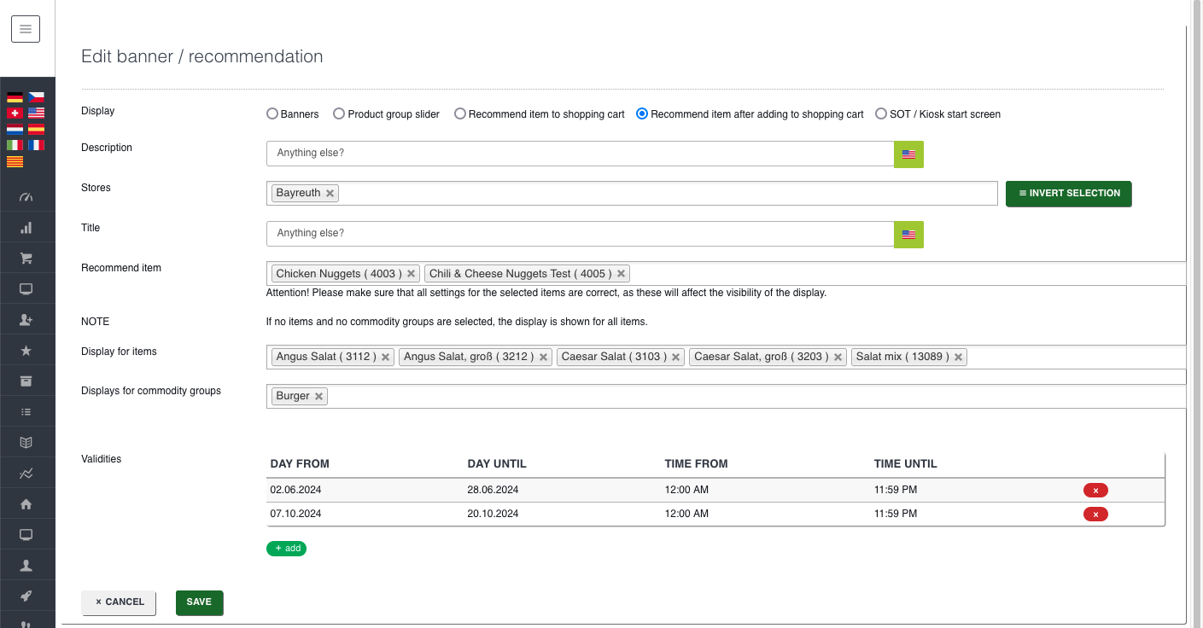This screenshot has width=1203, height=628.
Task: Save the banner recommendation
Action: click(x=199, y=602)
